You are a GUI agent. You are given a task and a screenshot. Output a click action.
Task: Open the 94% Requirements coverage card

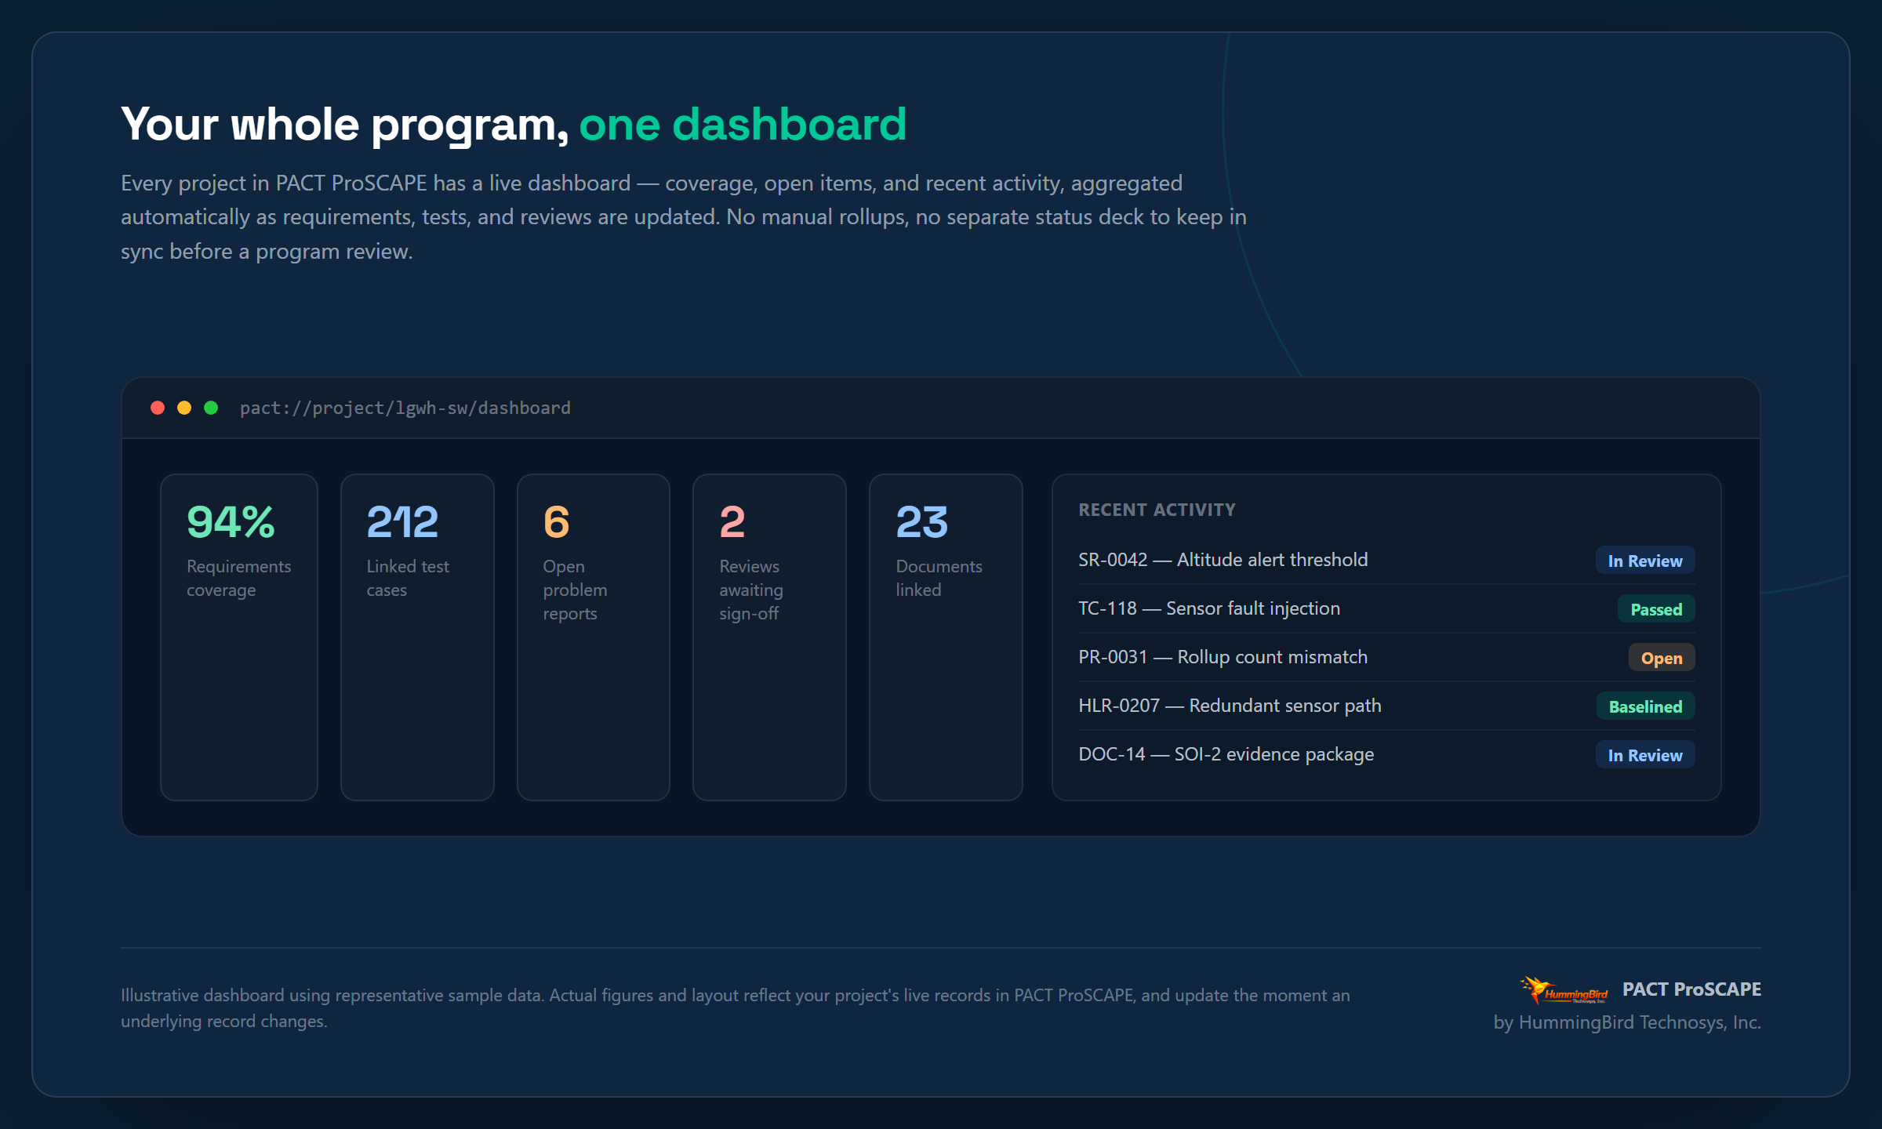pyautogui.click(x=239, y=637)
